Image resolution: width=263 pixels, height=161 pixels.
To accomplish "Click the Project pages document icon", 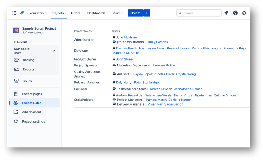I will (x=16, y=94).
